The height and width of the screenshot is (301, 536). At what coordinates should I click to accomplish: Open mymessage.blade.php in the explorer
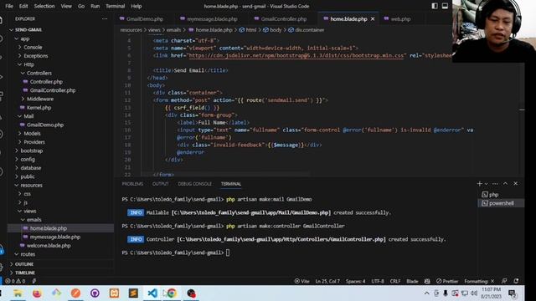(55, 237)
